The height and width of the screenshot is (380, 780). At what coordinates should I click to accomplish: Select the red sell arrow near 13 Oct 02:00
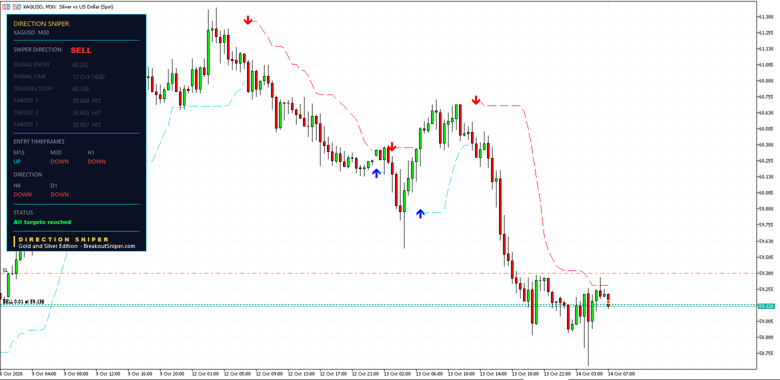(x=392, y=146)
